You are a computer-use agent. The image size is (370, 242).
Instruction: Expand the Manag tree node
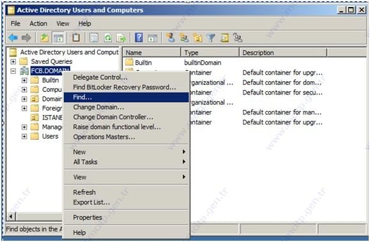(24, 127)
